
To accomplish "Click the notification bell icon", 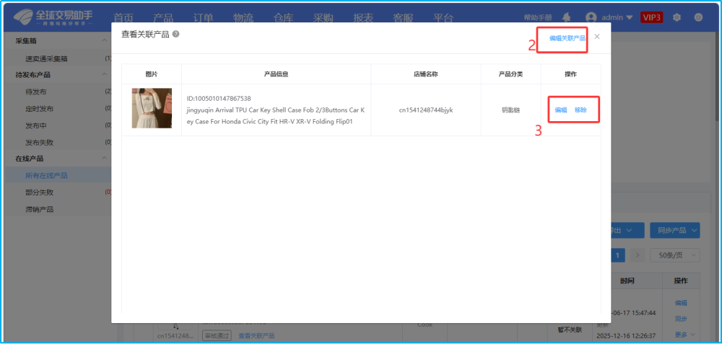I will pyautogui.click(x=567, y=17).
